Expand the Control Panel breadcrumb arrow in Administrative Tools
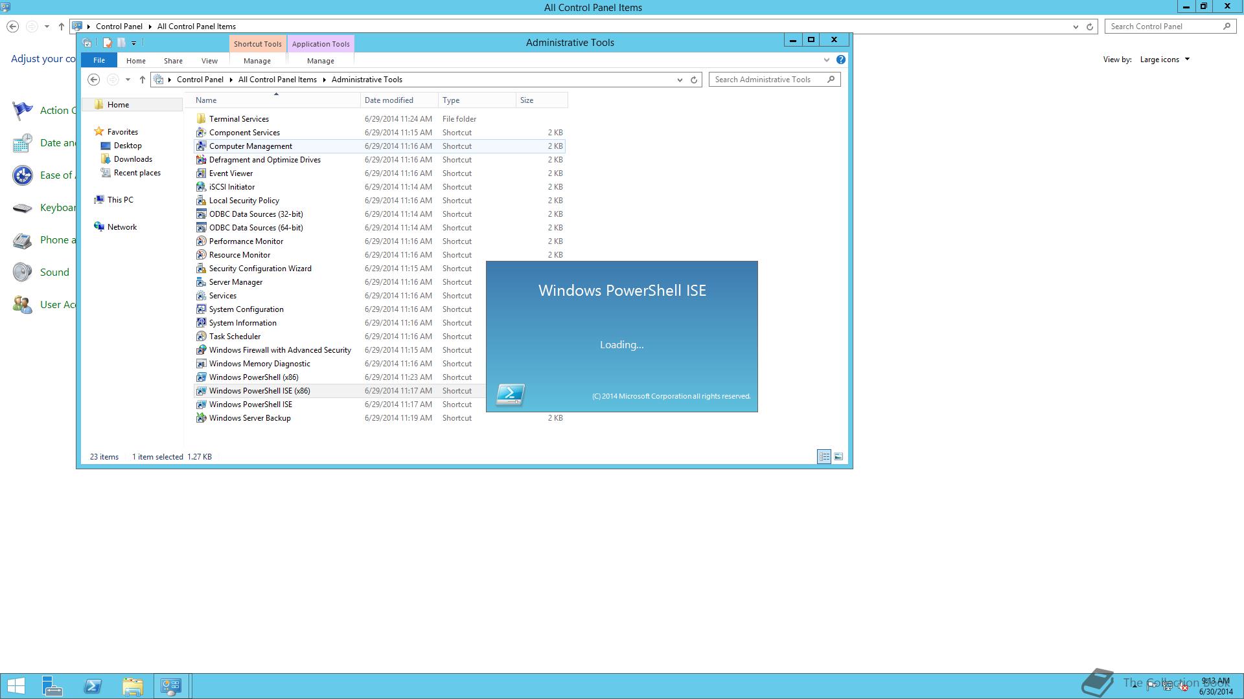Image resolution: width=1244 pixels, height=699 pixels. pyautogui.click(x=231, y=80)
